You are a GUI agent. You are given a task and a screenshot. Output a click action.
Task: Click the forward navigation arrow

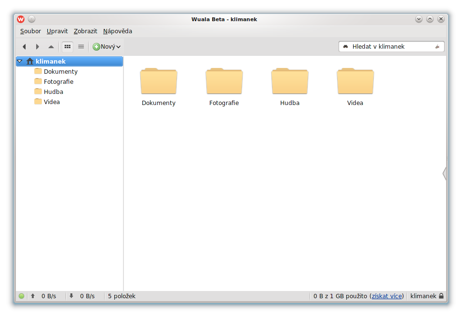[x=38, y=47]
